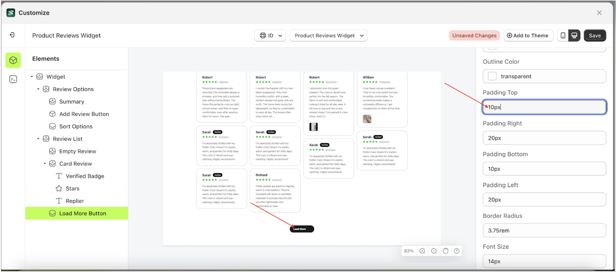The image size is (616, 272).
Task: Collapse the Widget tree node
Action: (x=32, y=77)
